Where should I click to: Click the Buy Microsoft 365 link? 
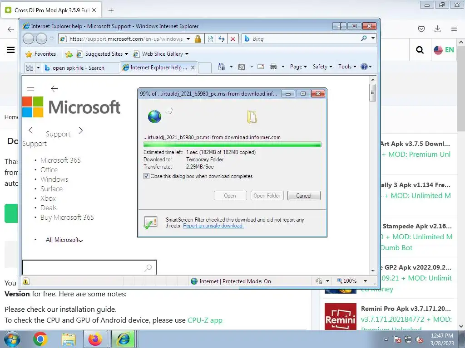pos(67,217)
